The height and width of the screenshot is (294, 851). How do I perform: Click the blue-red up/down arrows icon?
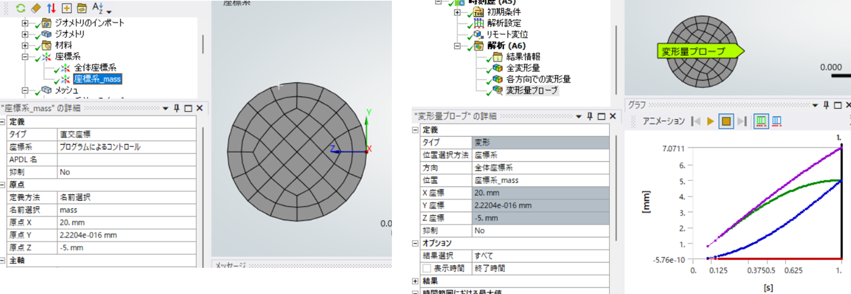[x=51, y=8]
